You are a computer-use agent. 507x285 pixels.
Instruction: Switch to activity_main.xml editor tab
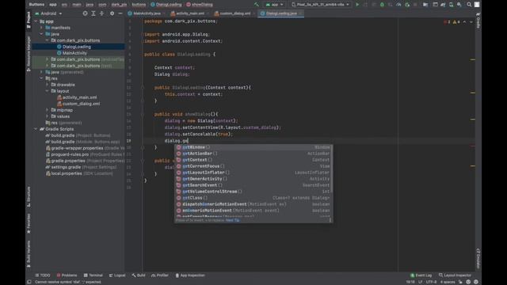point(190,13)
